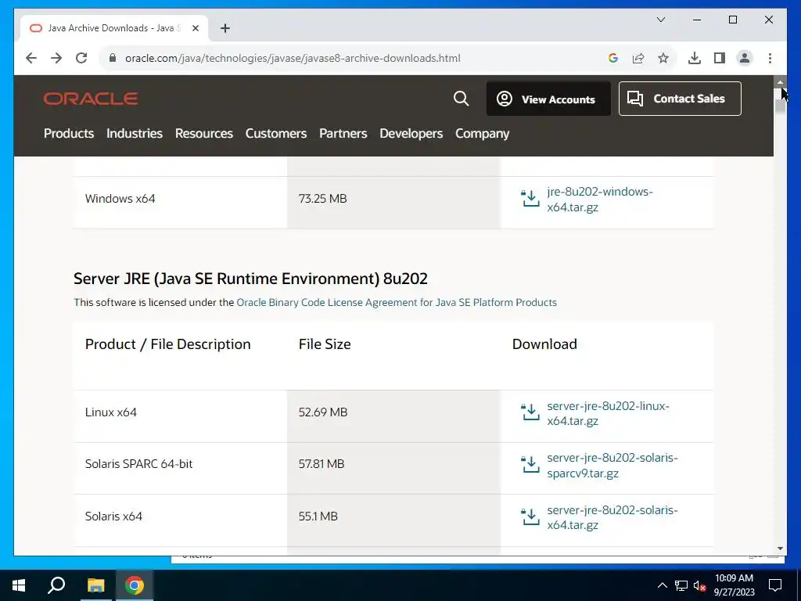Viewport: 801px width, 601px height.
Task: Open the Resources menu
Action: [204, 133]
